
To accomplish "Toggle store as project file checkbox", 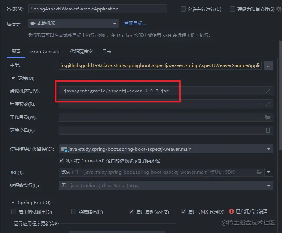I will coord(232,9).
